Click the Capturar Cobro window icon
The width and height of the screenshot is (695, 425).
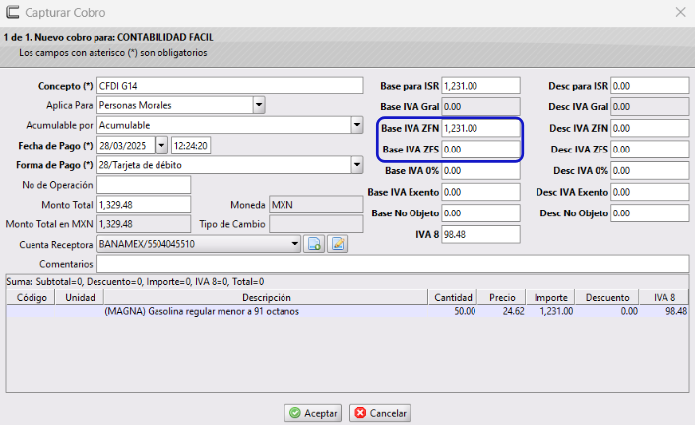[13, 12]
